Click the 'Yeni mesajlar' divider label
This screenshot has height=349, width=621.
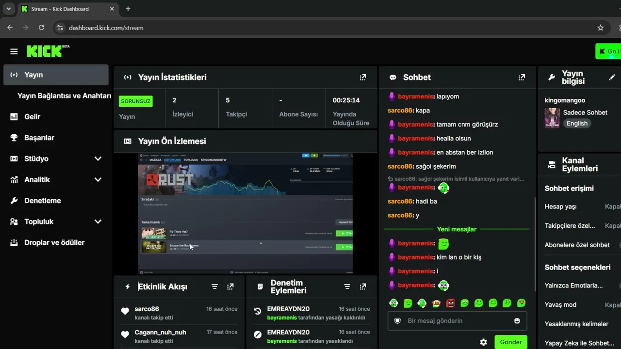pyautogui.click(x=457, y=229)
